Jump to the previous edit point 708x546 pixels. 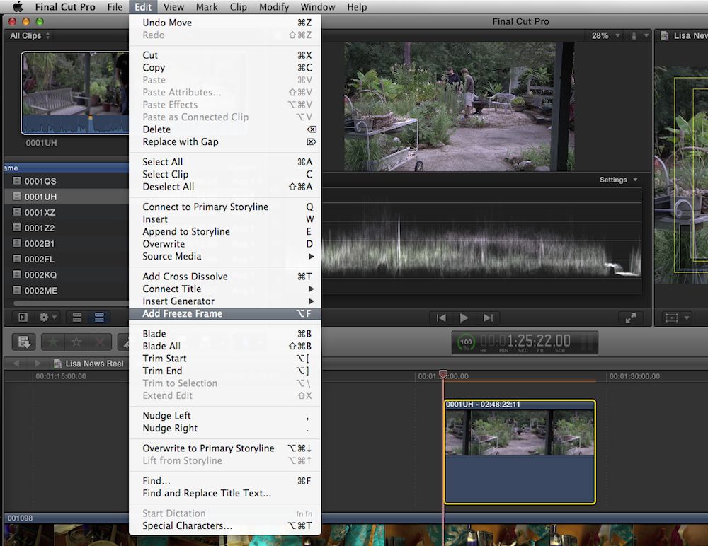pyautogui.click(x=441, y=318)
